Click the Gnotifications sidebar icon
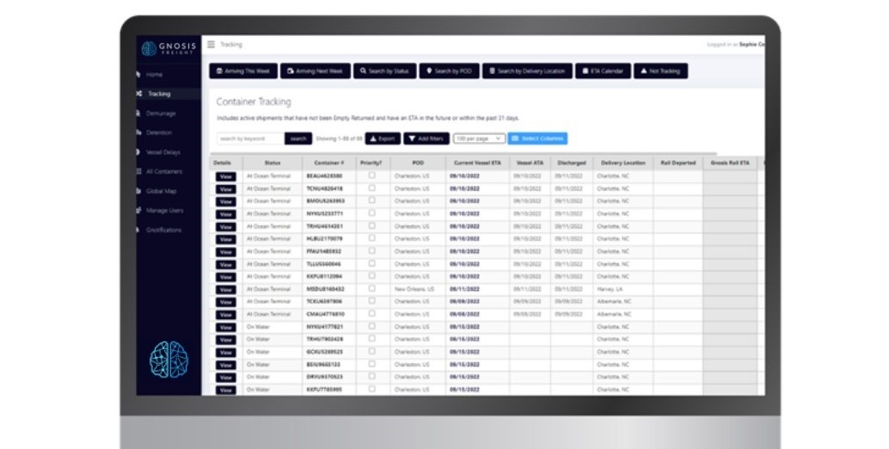Viewport: 889px width, 449px height. coord(139,230)
